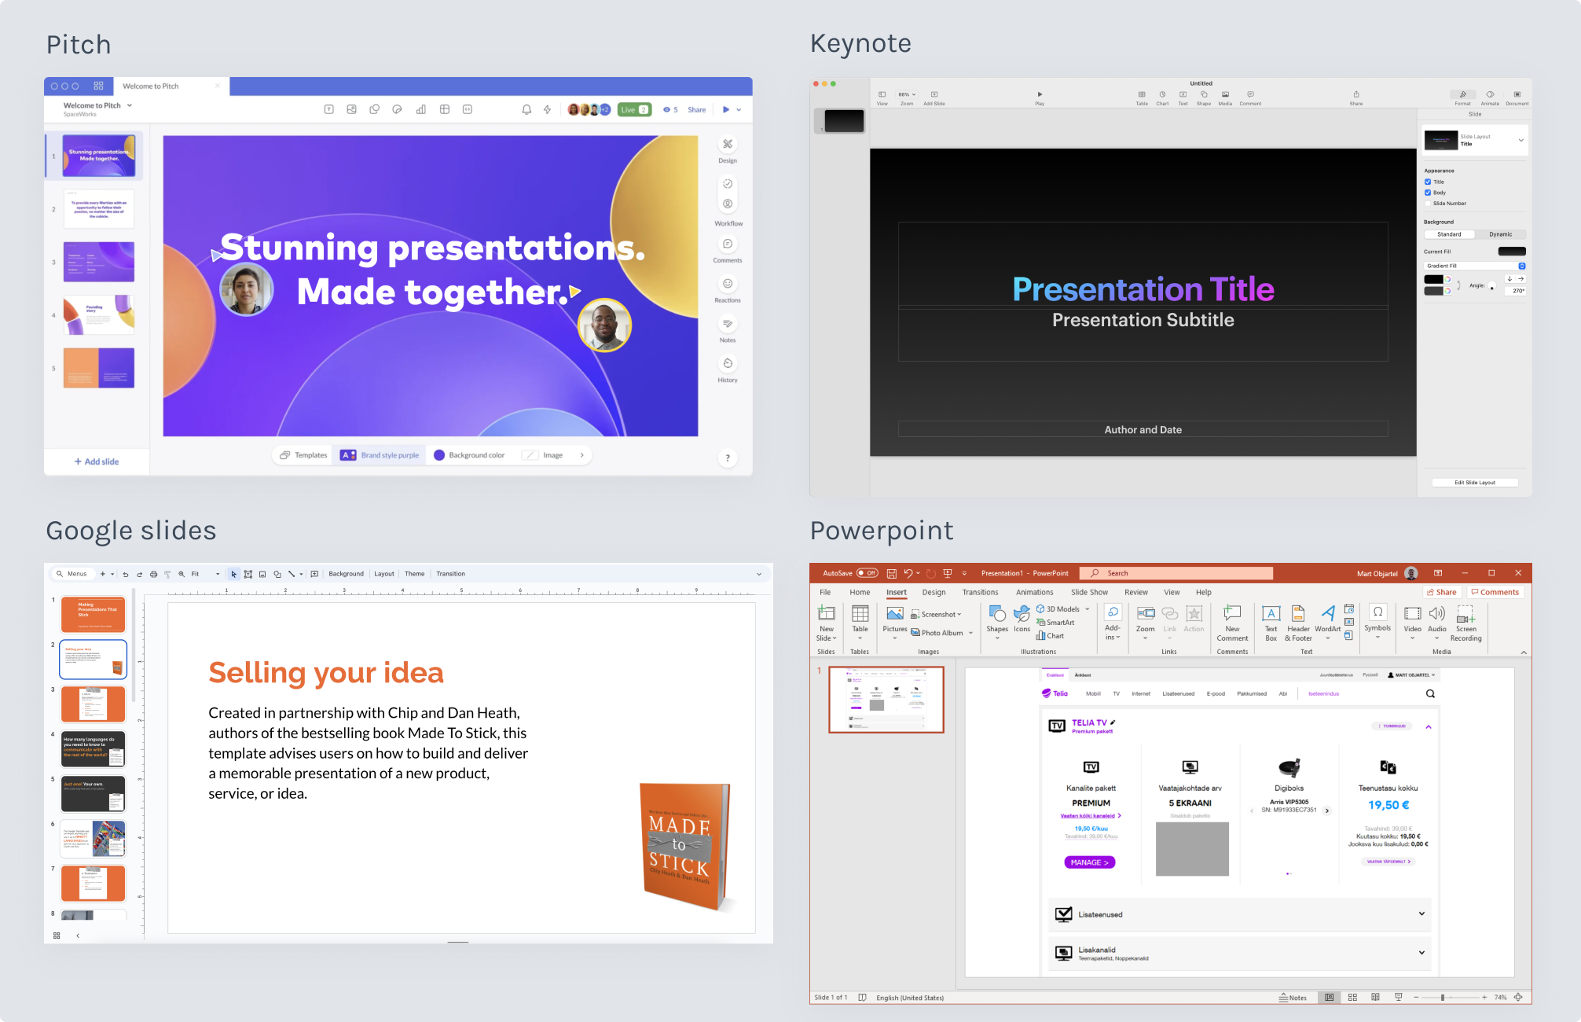Screen dimensions: 1581x1022
Task: Select Dynamic background in Keynote
Action: [1500, 234]
